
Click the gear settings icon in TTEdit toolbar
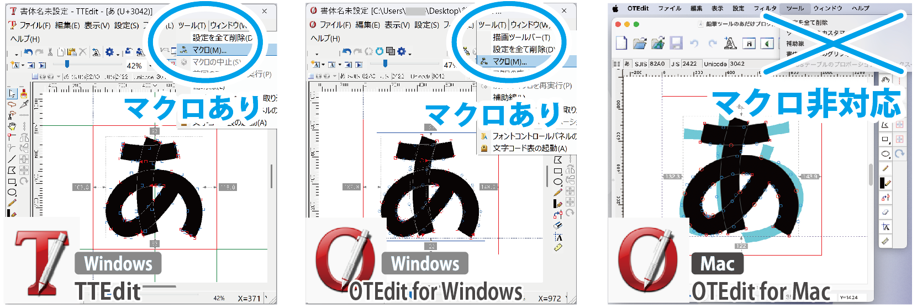109,52
